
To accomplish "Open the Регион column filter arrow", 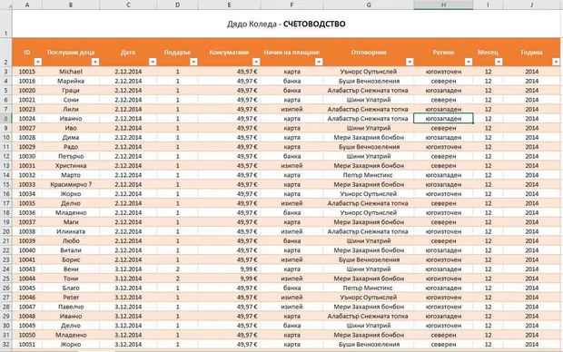I will (469, 62).
